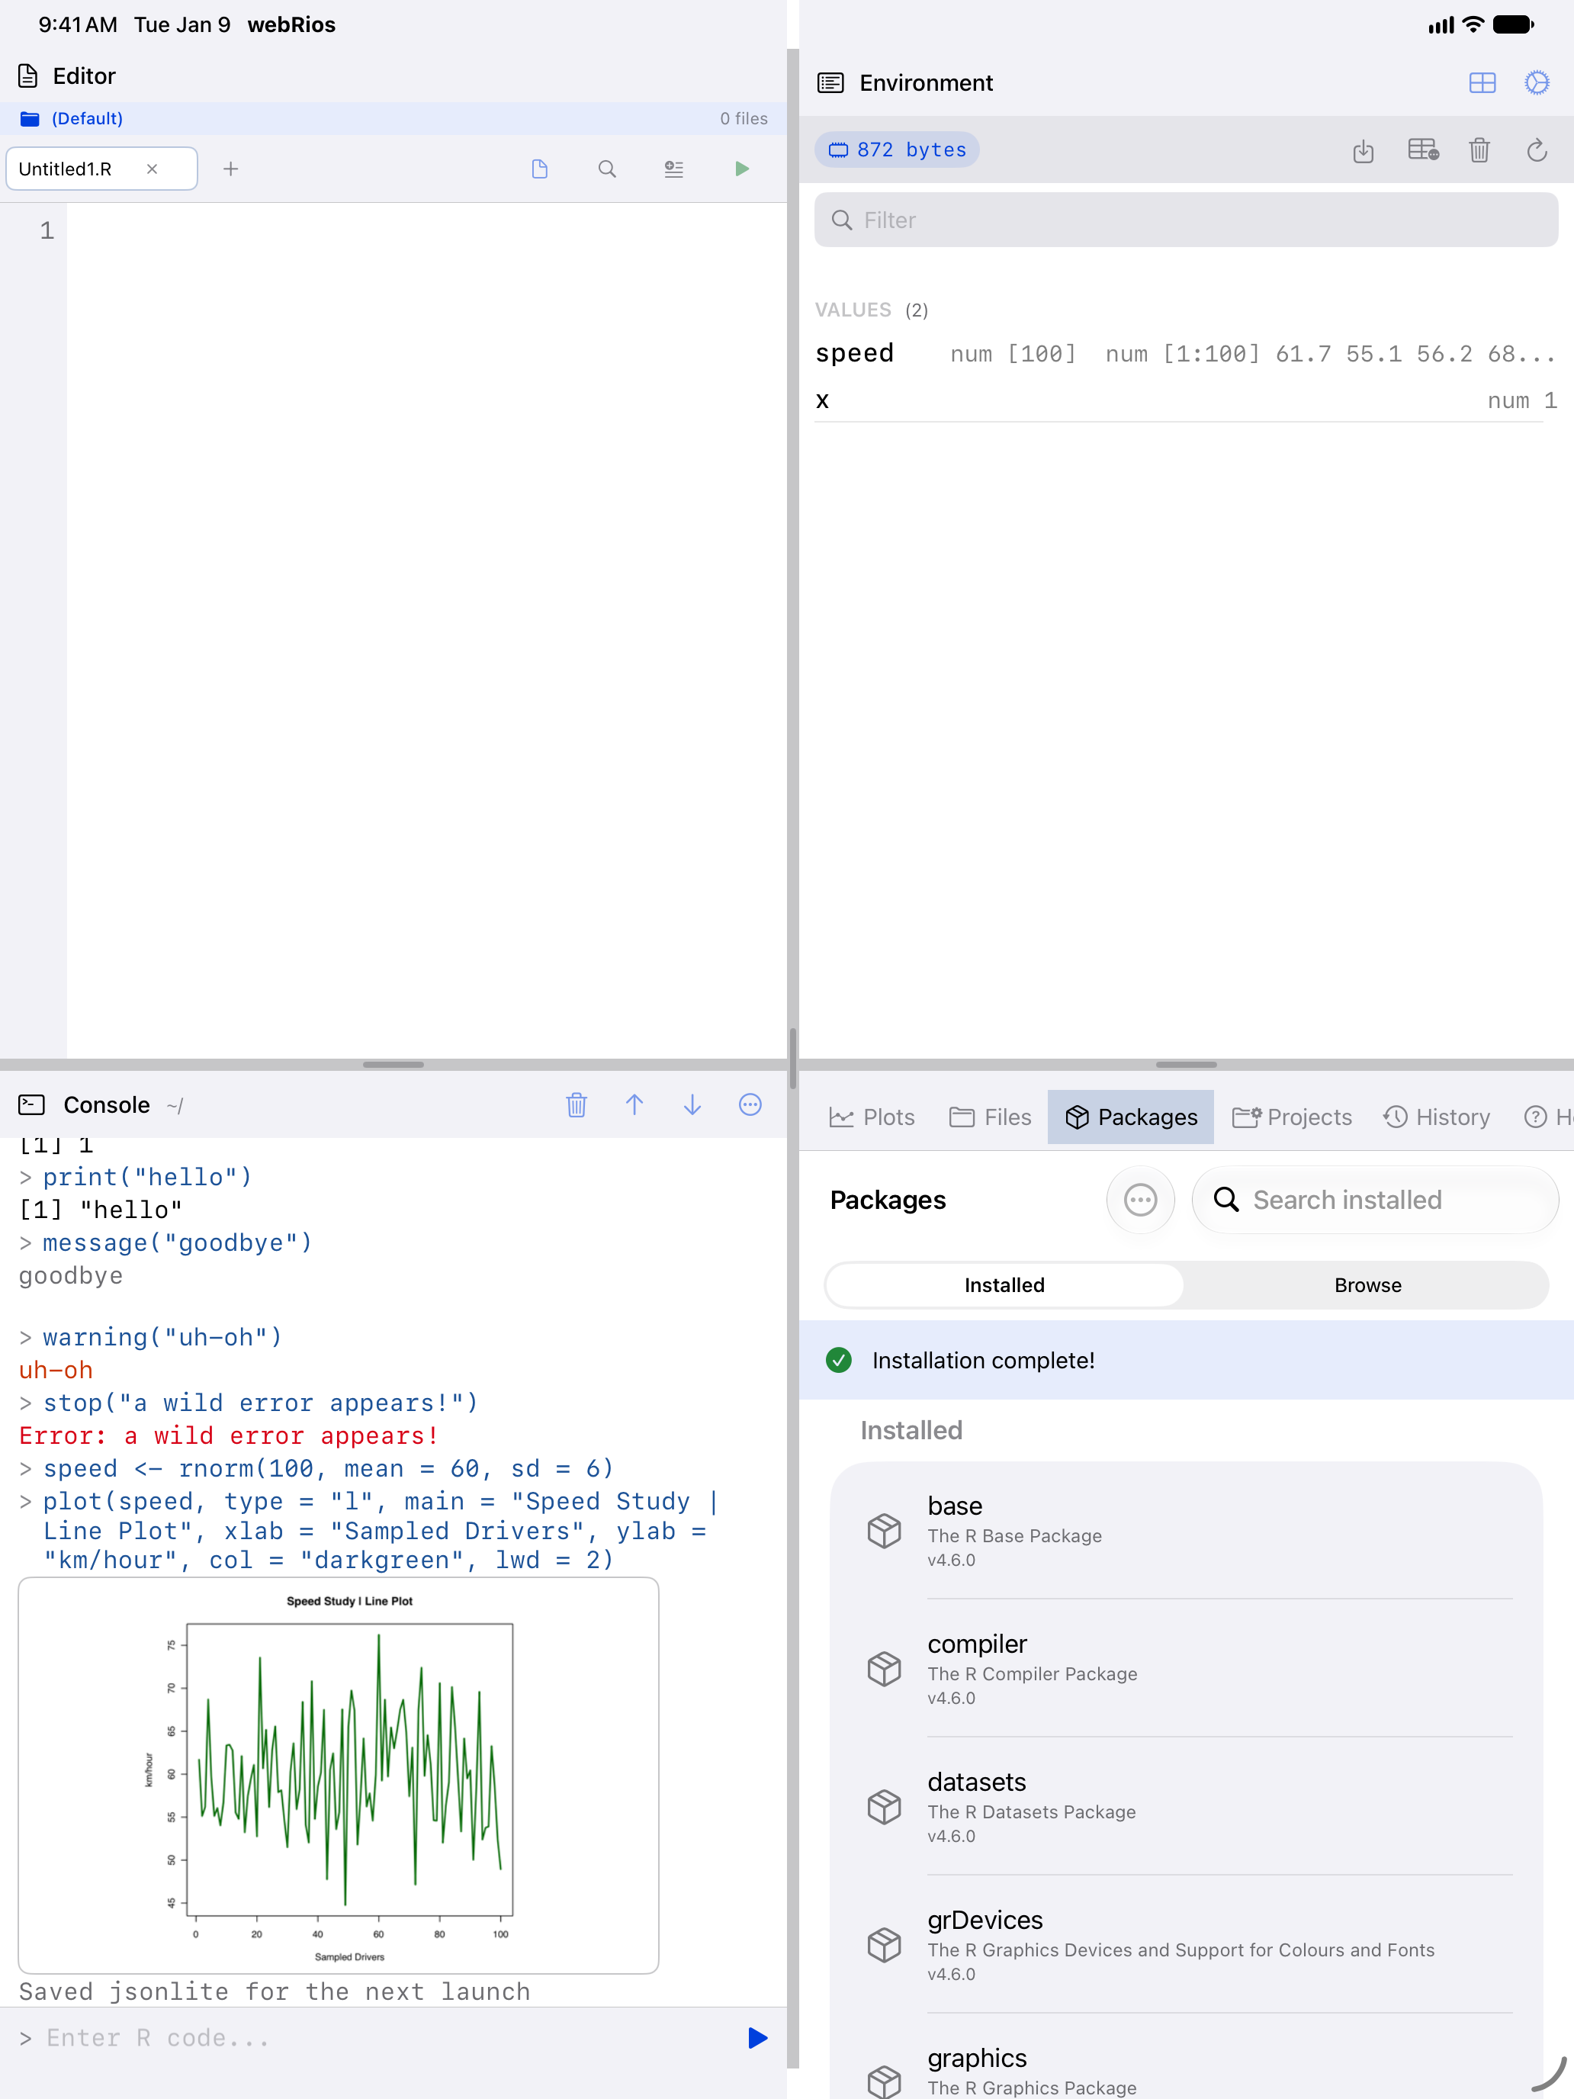The width and height of the screenshot is (1574, 2099).
Task: Close the Untitled1.R tab
Action: [152, 169]
